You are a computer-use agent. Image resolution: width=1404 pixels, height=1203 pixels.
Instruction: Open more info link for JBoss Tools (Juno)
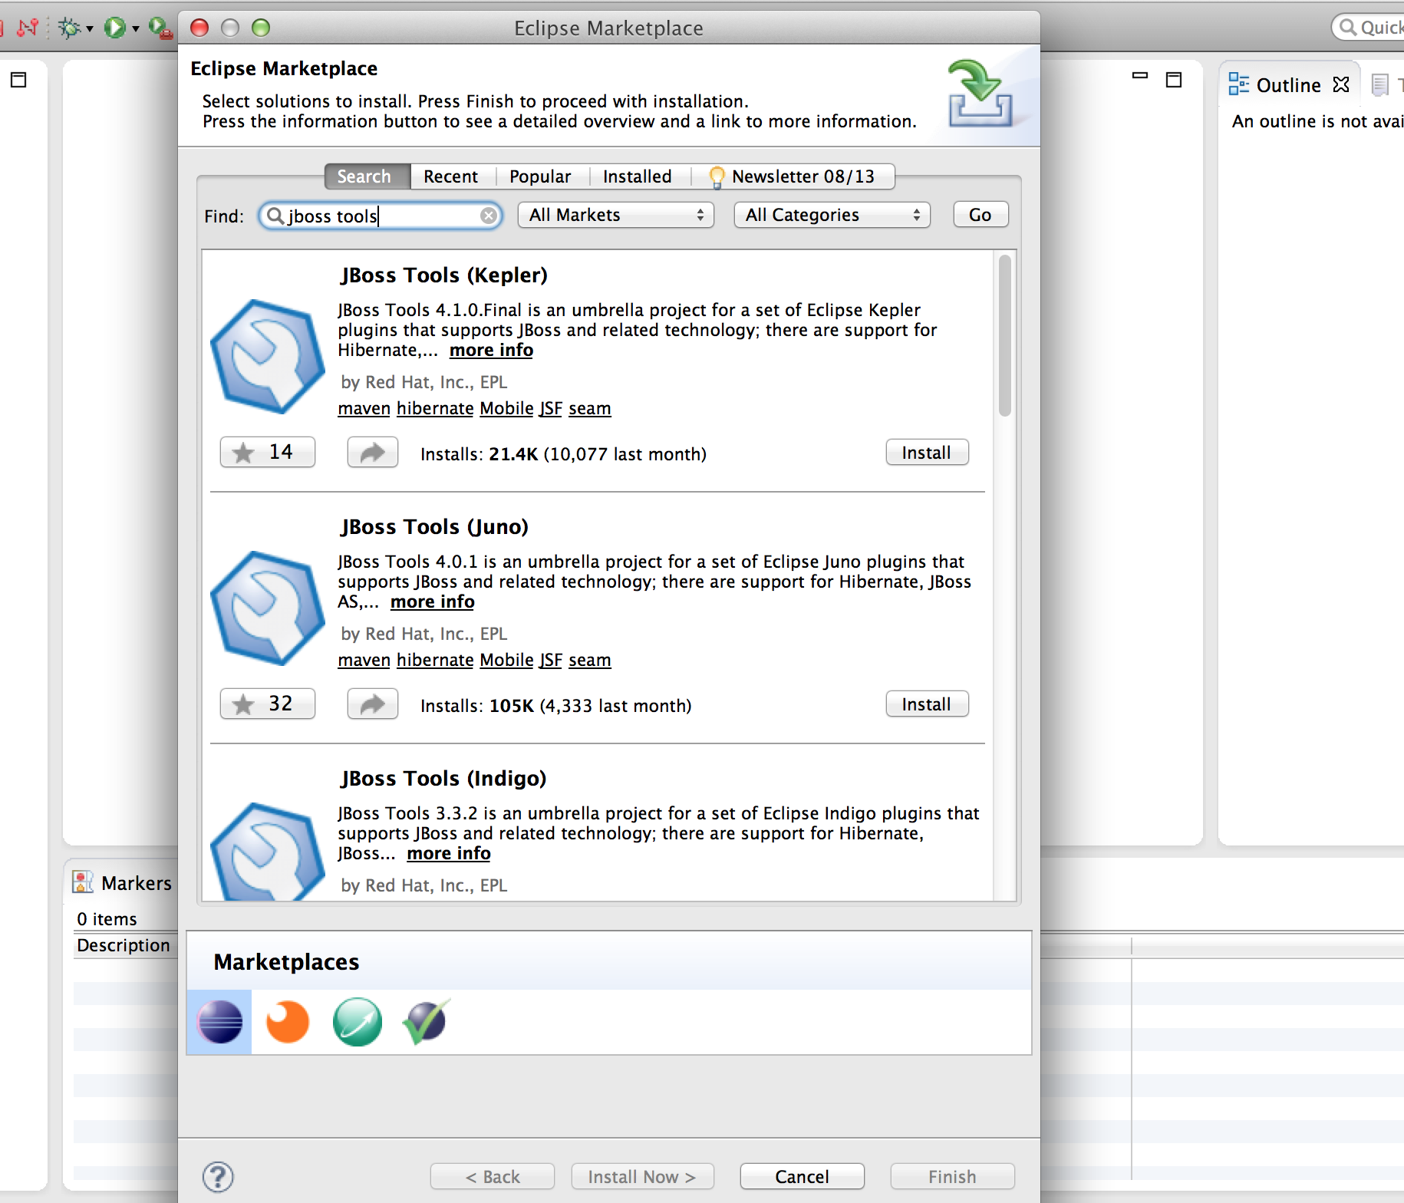click(x=432, y=602)
